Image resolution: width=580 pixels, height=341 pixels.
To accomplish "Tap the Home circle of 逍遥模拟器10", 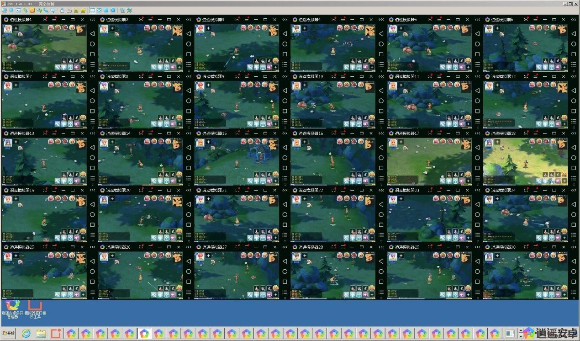I will coord(381,101).
